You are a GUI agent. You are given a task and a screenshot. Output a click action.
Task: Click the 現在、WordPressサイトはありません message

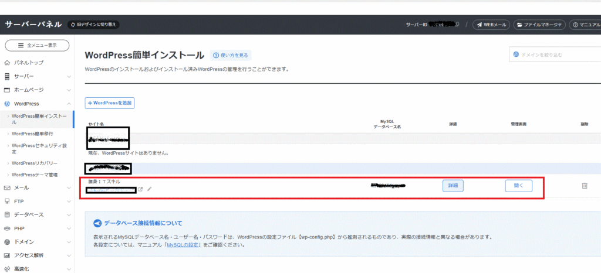[129, 153]
